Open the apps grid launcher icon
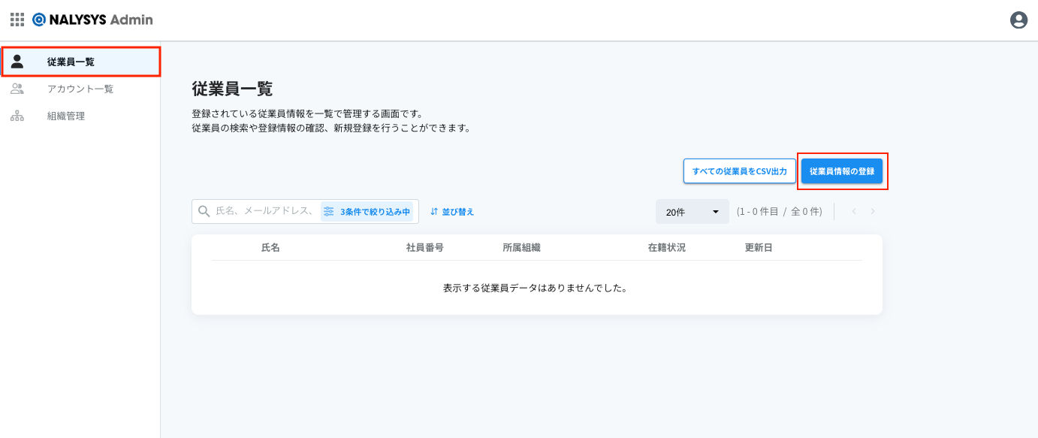This screenshot has width=1038, height=438. (17, 20)
